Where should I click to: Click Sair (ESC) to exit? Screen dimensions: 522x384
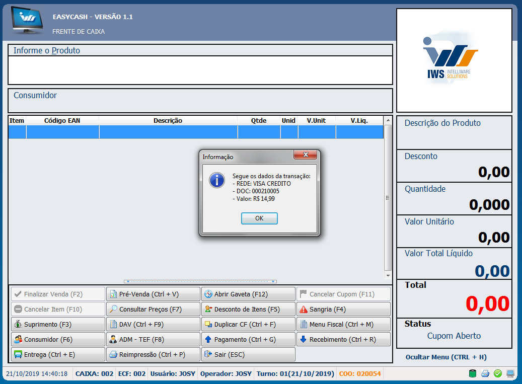coord(248,354)
